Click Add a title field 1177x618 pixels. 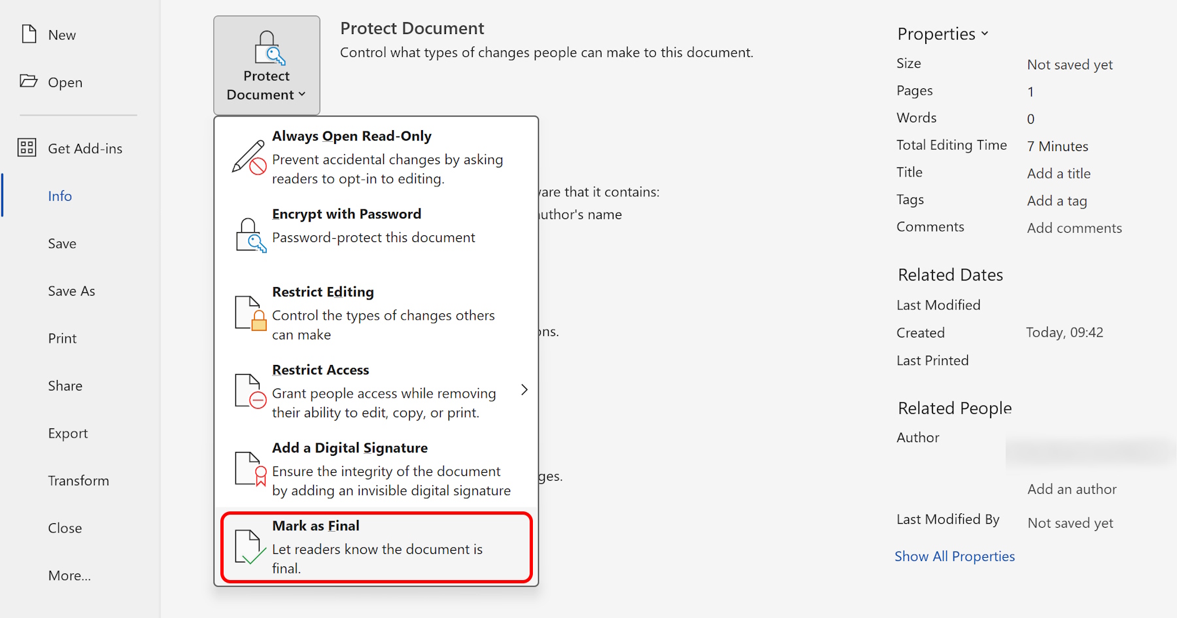[x=1058, y=173]
